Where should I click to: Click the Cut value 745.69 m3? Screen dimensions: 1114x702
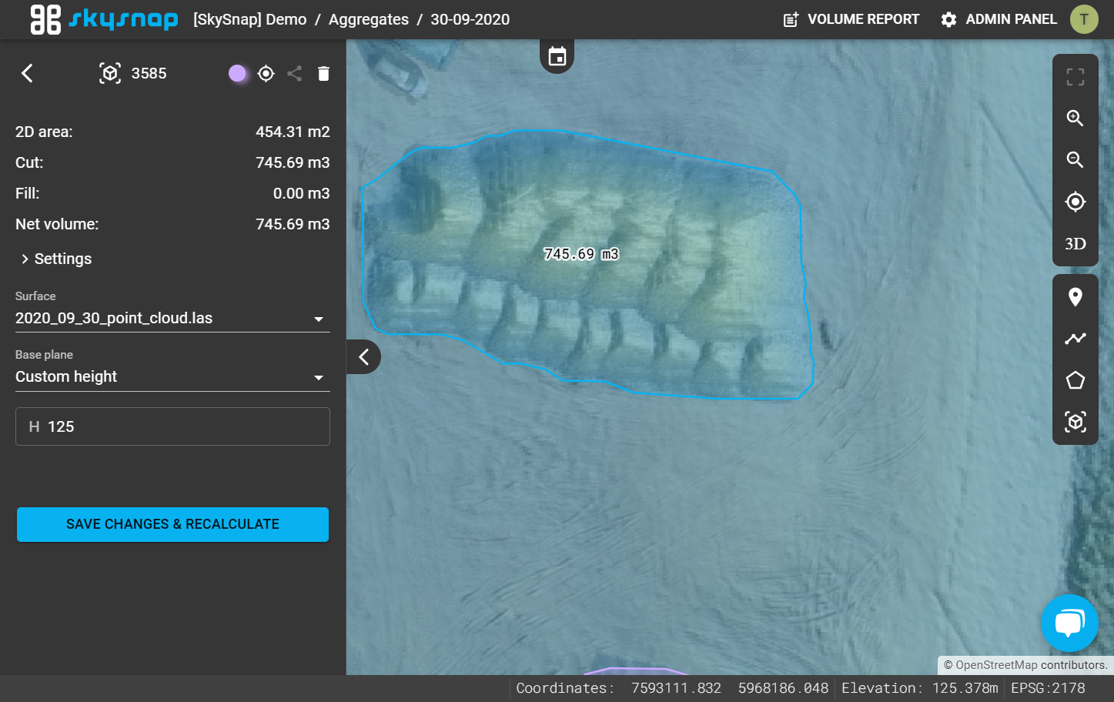(x=293, y=162)
